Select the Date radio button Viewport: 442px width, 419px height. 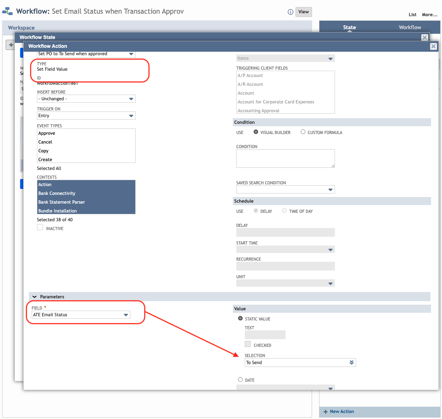(240, 380)
